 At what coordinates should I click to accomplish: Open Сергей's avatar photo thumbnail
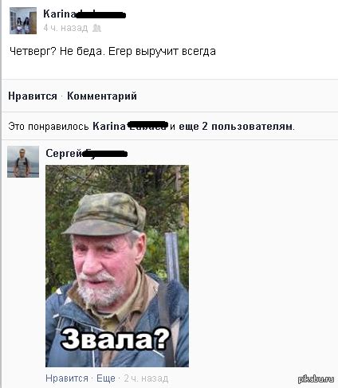(x=23, y=162)
